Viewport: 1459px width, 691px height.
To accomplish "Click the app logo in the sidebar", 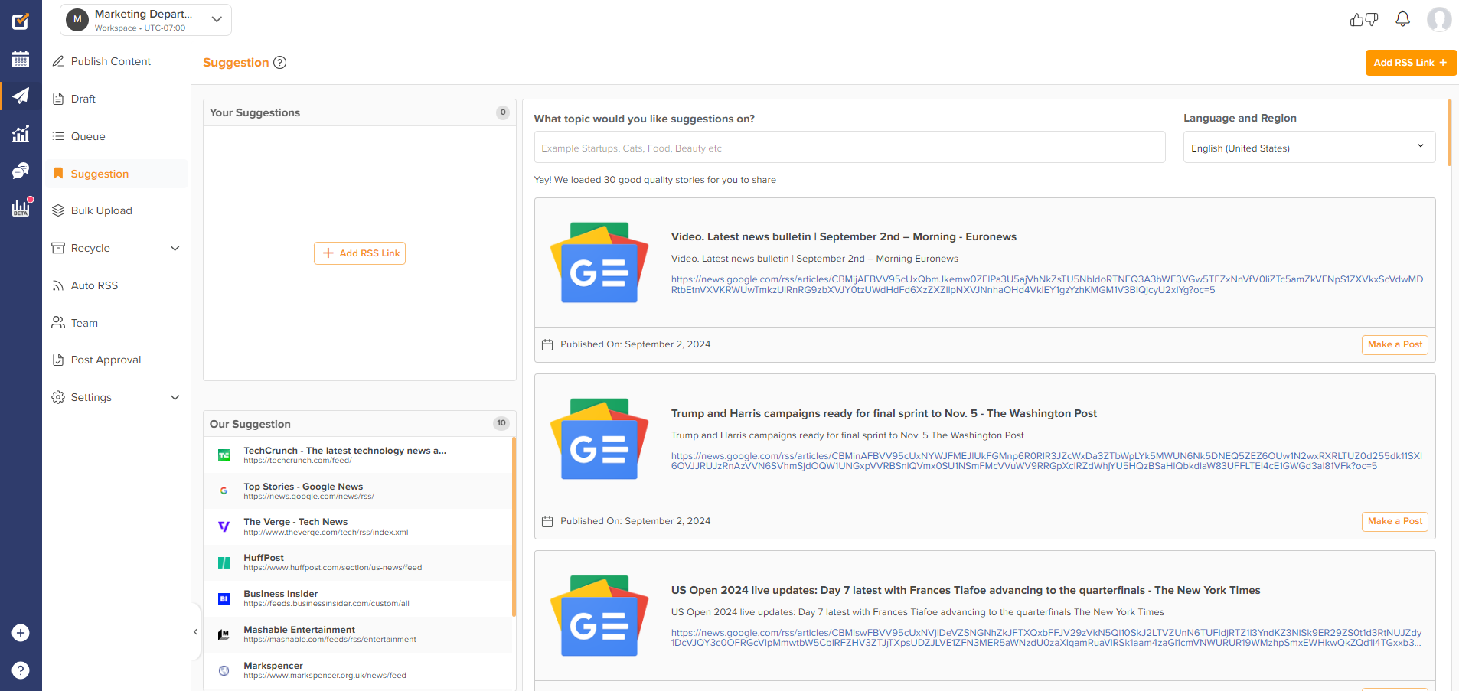I will (x=21, y=21).
